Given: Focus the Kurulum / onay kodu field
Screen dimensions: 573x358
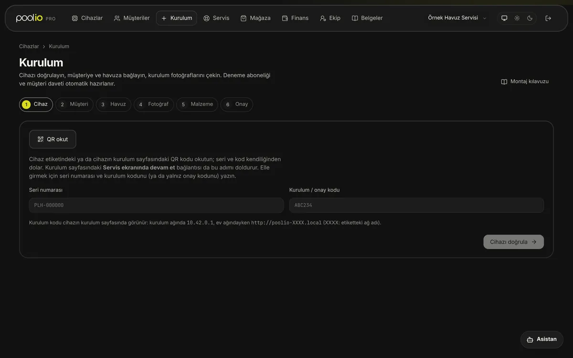Looking at the screenshot, I should [416, 205].
